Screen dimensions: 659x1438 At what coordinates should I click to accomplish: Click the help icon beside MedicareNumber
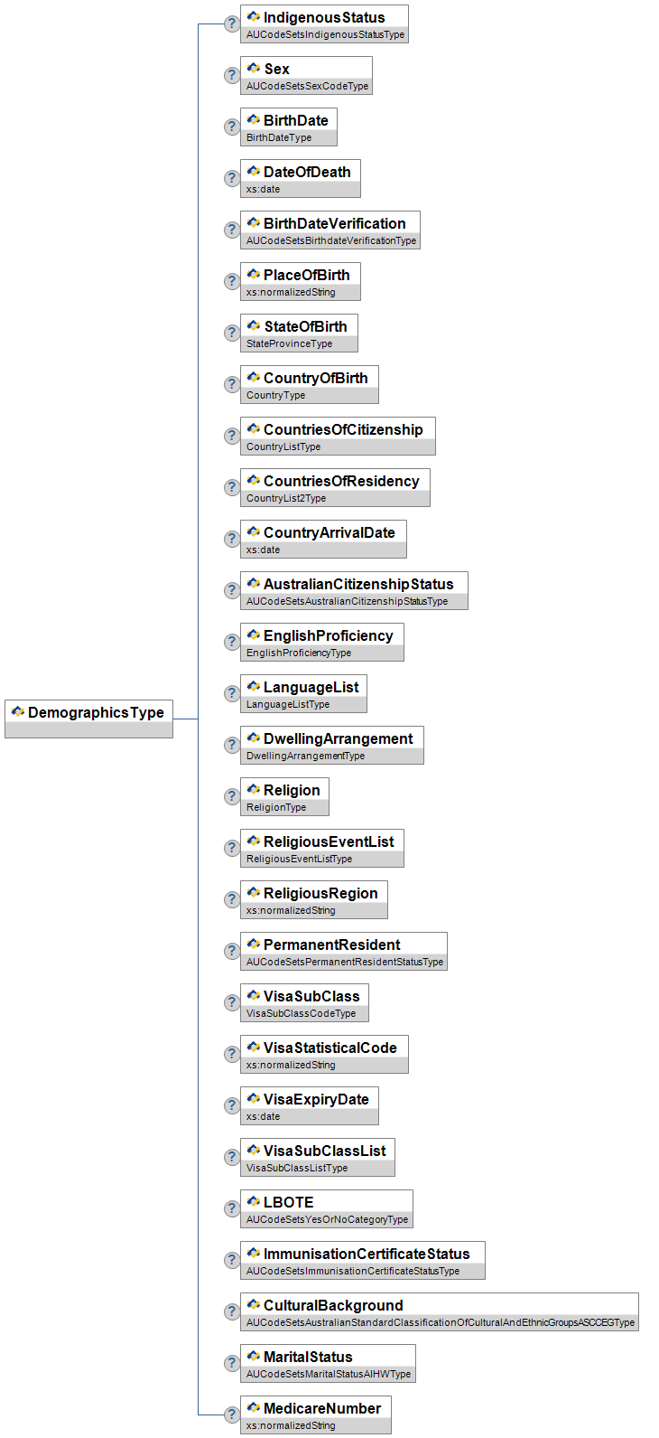point(232,1415)
